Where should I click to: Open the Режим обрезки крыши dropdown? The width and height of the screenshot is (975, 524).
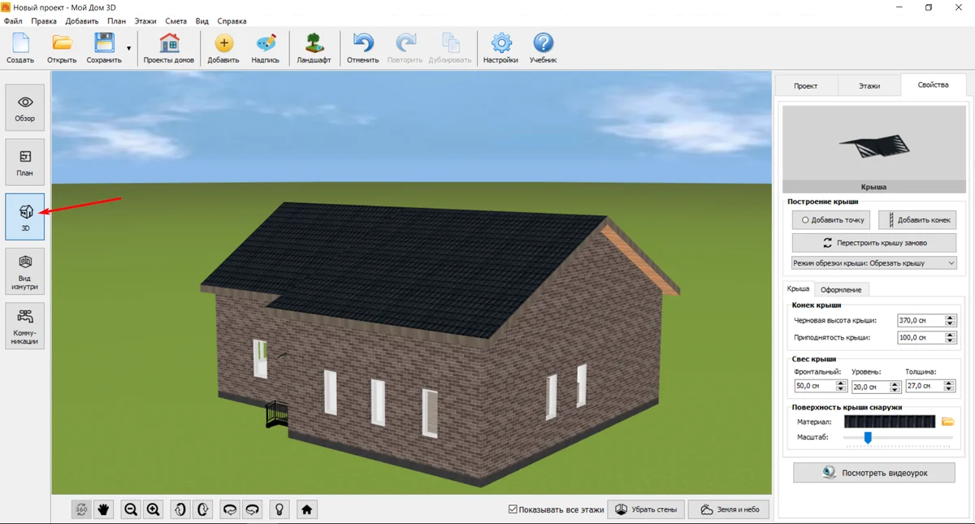tap(873, 263)
